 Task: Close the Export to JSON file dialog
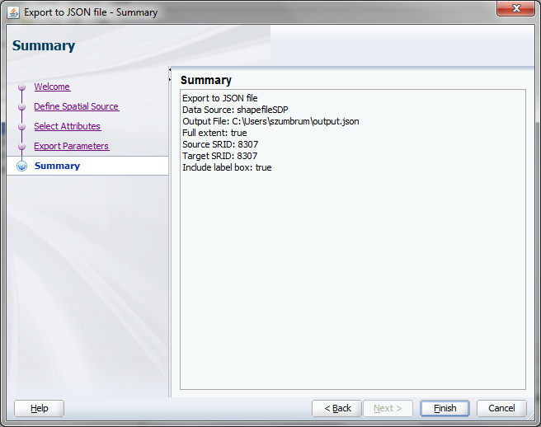[516, 9]
